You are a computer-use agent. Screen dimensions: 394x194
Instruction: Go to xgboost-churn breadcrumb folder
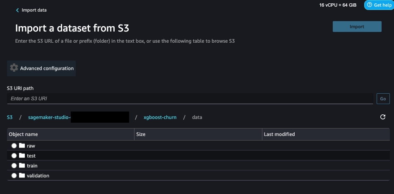point(160,117)
